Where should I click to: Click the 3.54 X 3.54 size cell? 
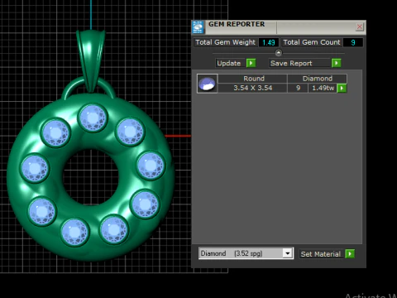pos(253,88)
